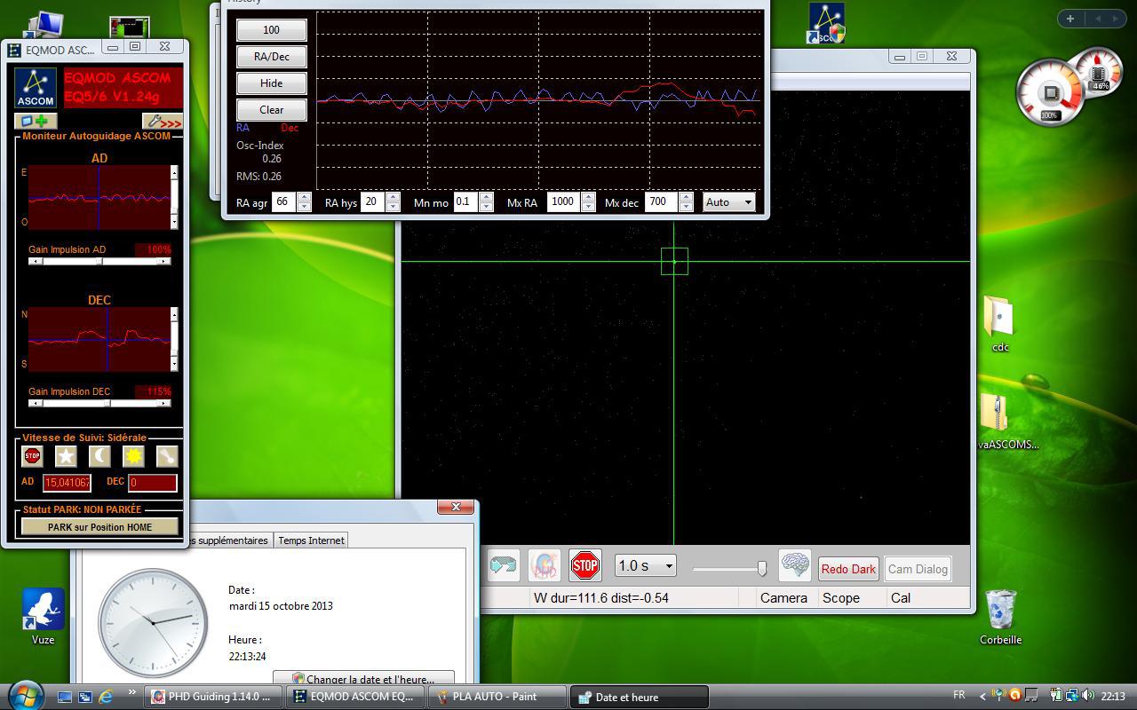Click Show Desktop quick launch icon

coord(65,697)
